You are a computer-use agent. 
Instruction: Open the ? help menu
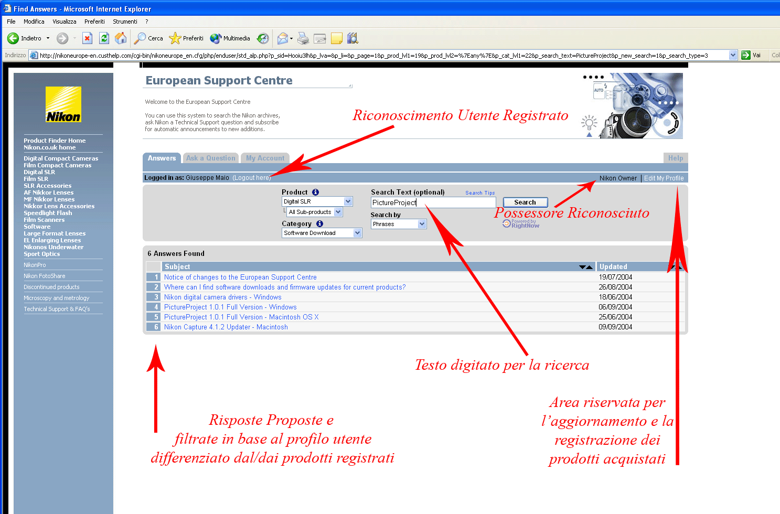(x=147, y=22)
